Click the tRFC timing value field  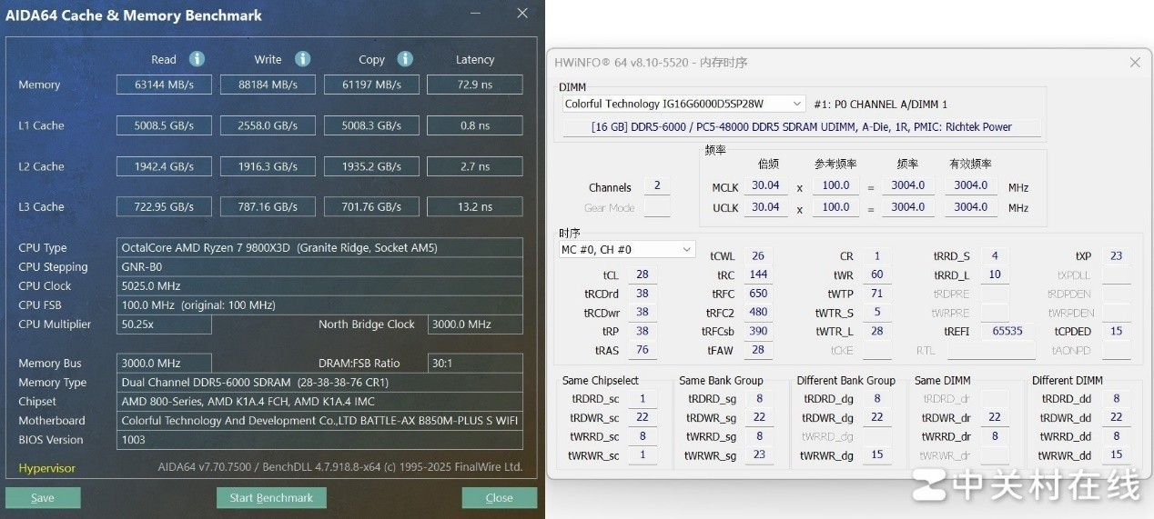tap(759, 294)
